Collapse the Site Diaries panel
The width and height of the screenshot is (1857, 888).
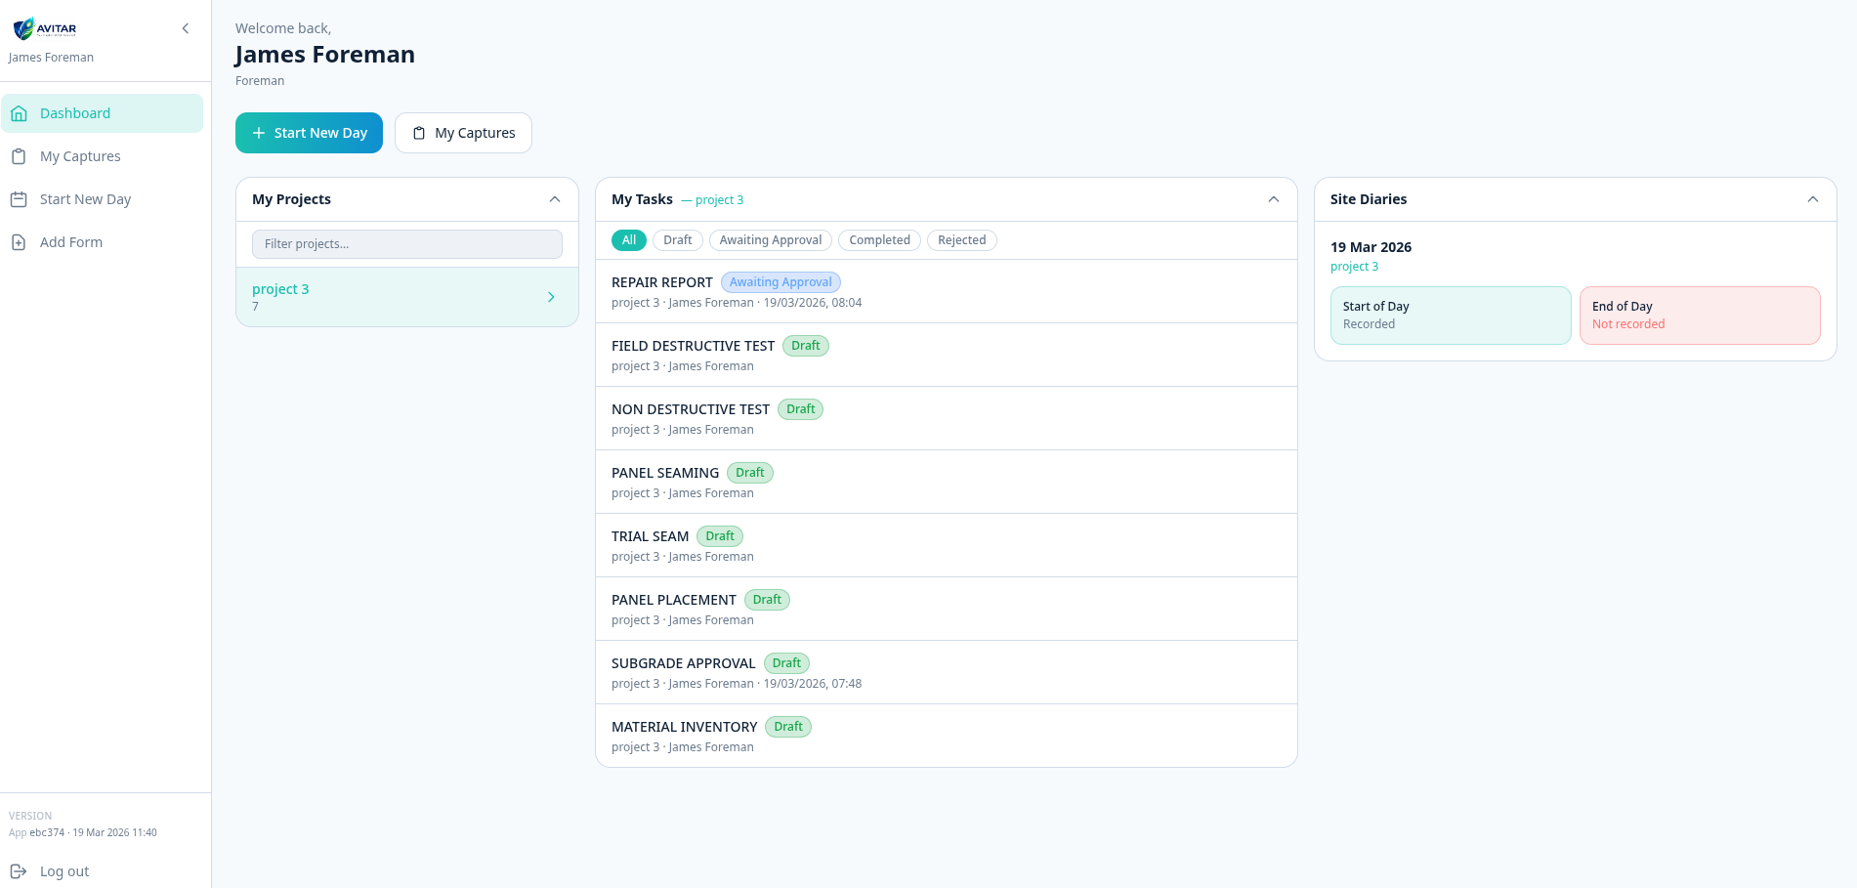1813,198
